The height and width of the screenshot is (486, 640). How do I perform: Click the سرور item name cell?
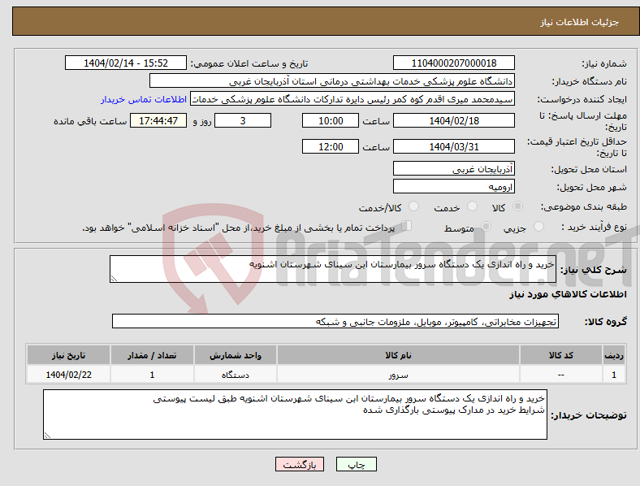tap(398, 375)
